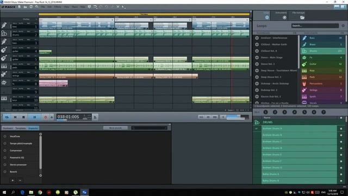This screenshot has height=196, width=348.
Task: Enable the Parametric EQ effect toggle
Action: point(5,158)
